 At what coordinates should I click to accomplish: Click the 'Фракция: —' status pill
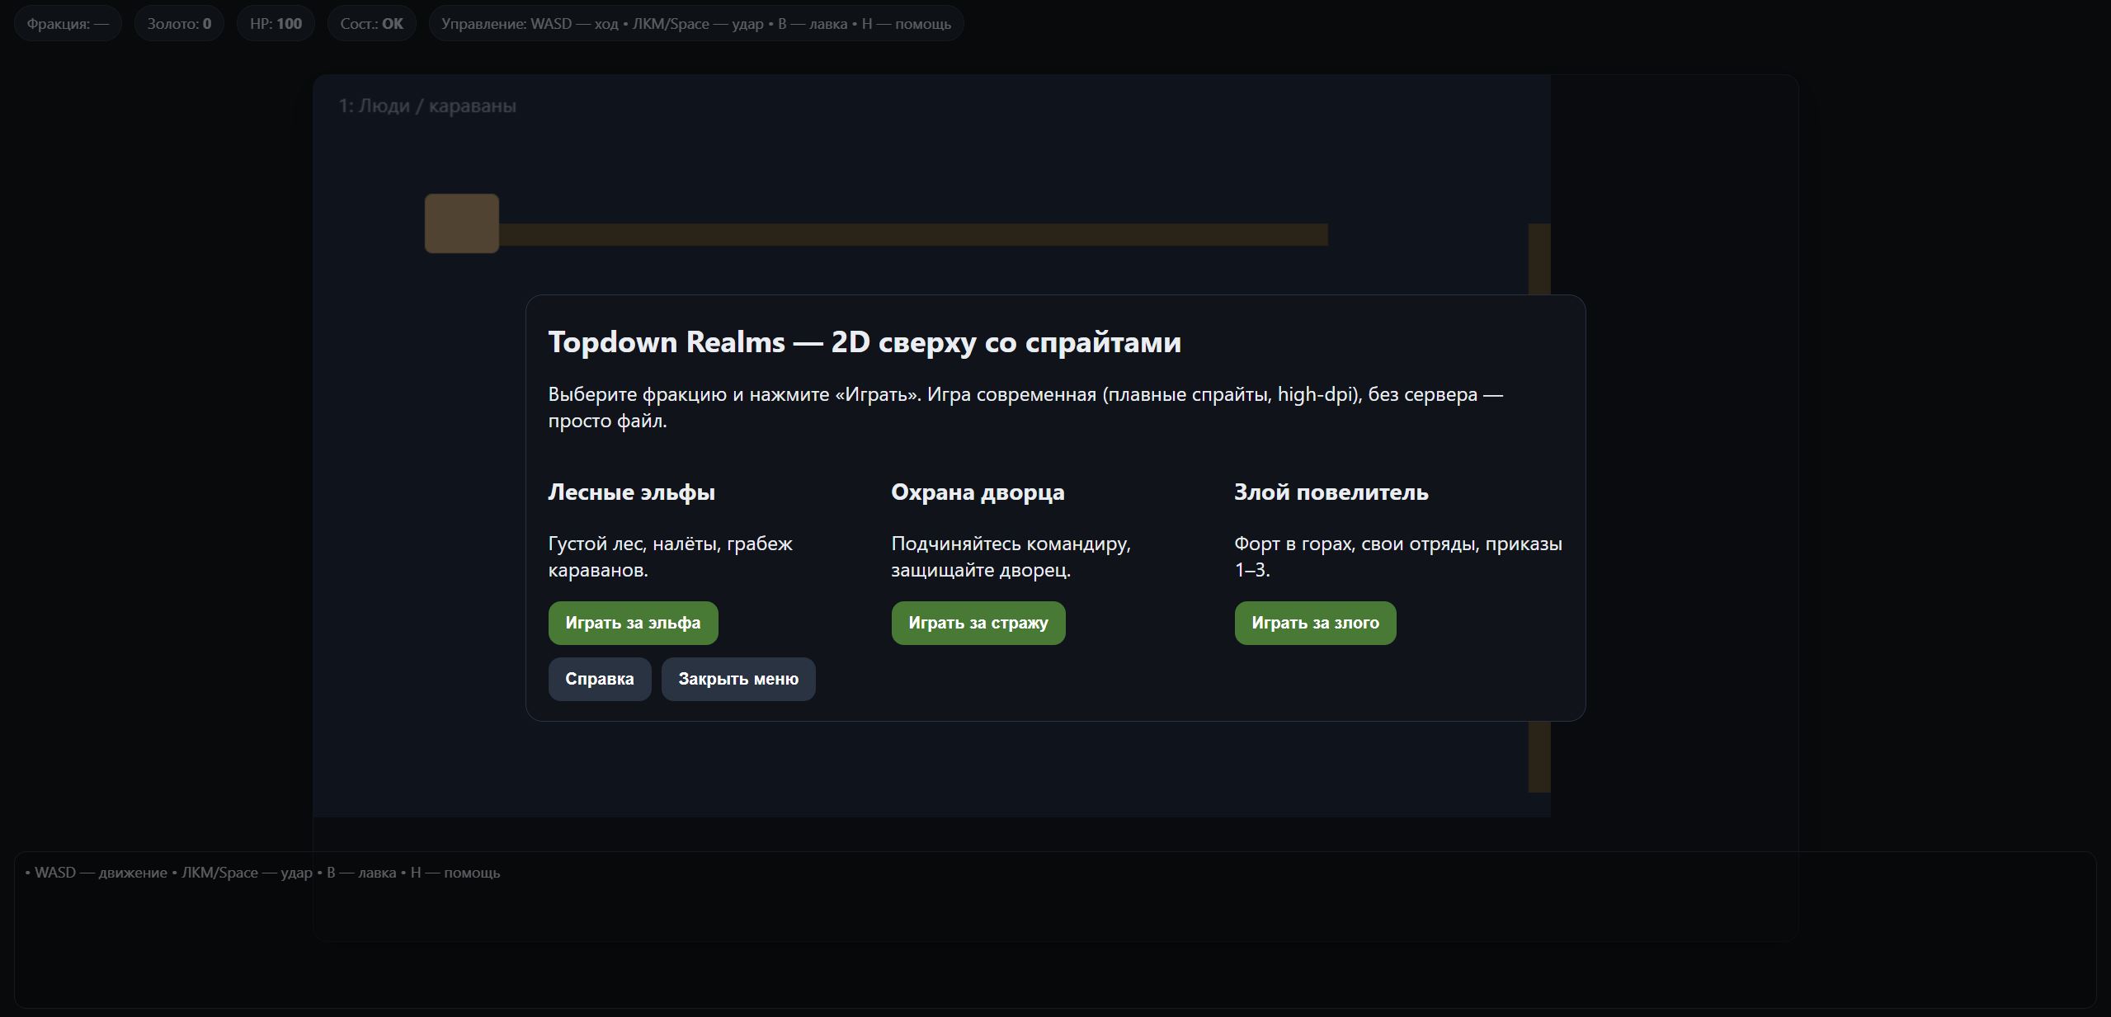tap(68, 24)
